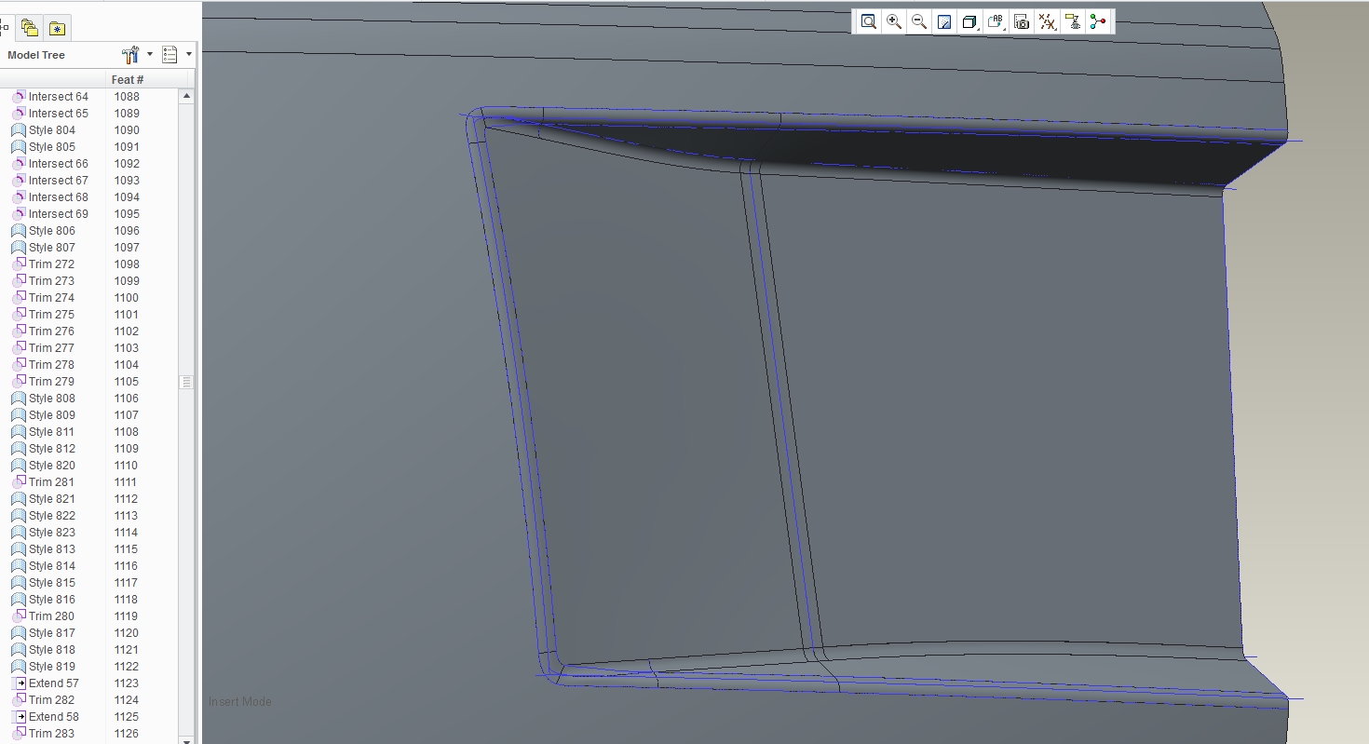The image size is (1369, 744).
Task: Select Style 813 feature
Action: coord(52,549)
